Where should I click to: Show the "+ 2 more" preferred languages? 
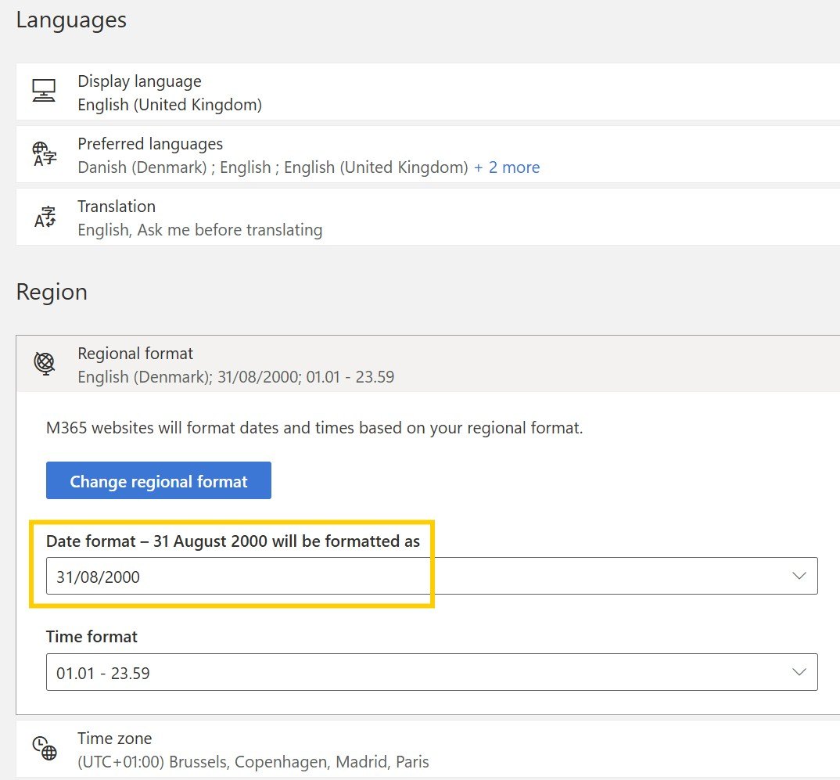[507, 167]
